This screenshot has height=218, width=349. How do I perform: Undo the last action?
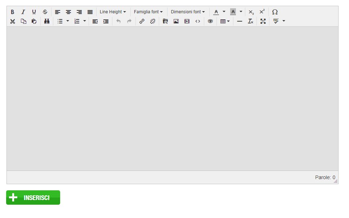118,21
